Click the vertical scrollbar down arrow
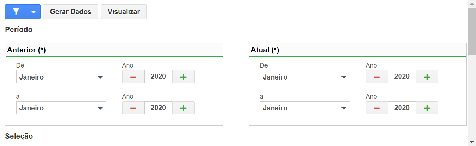 click(x=472, y=142)
